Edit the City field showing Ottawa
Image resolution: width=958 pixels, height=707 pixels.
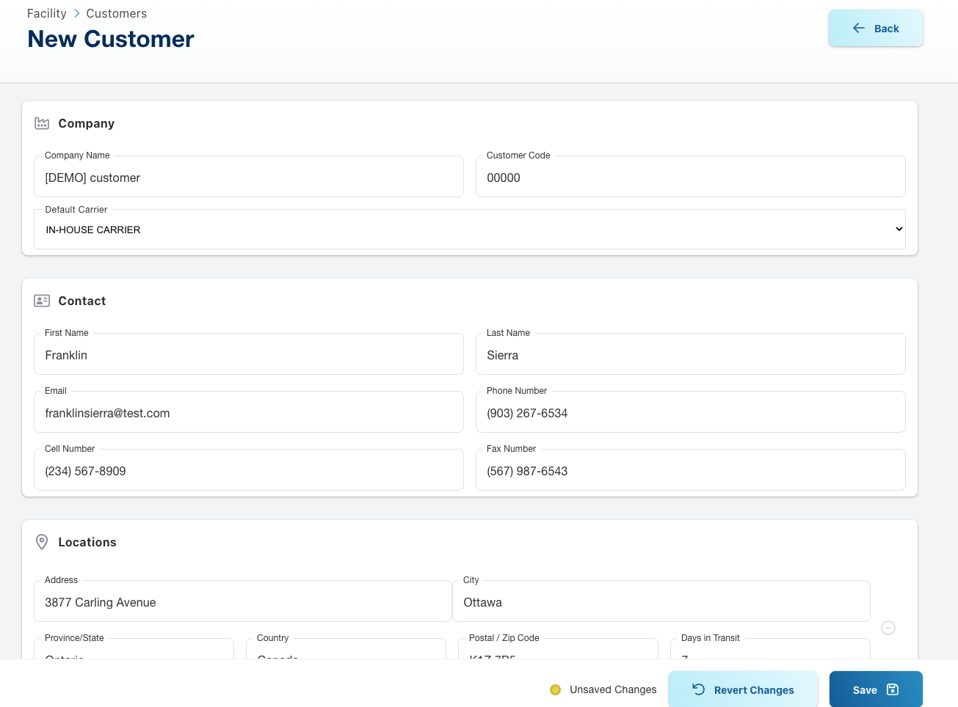661,602
